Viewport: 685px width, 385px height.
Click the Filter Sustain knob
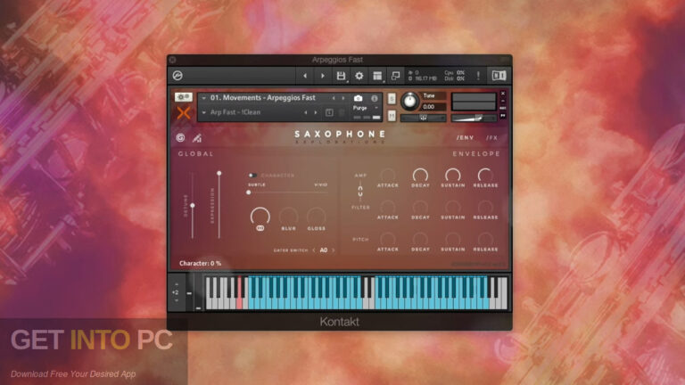click(452, 207)
